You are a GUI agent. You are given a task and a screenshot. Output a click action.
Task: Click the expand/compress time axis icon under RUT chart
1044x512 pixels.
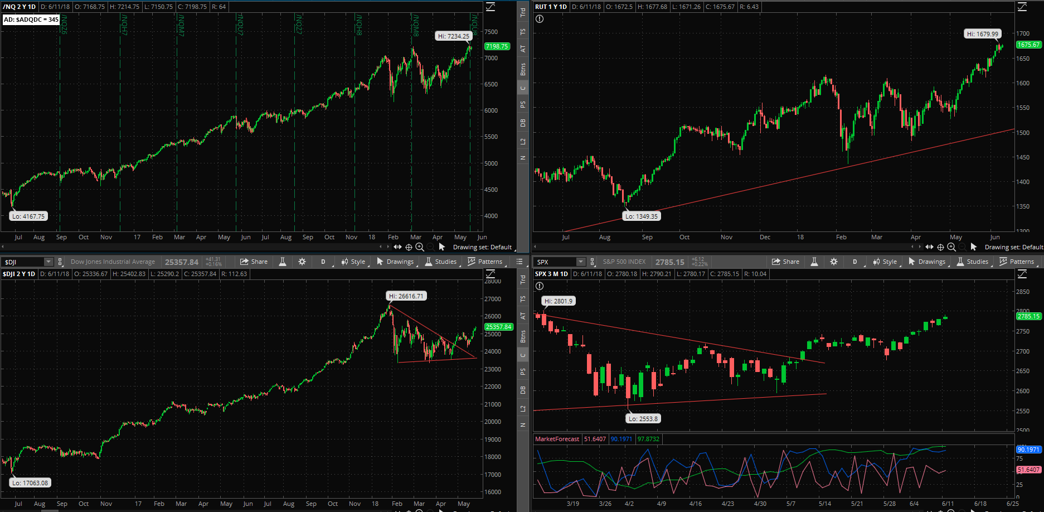[929, 247]
